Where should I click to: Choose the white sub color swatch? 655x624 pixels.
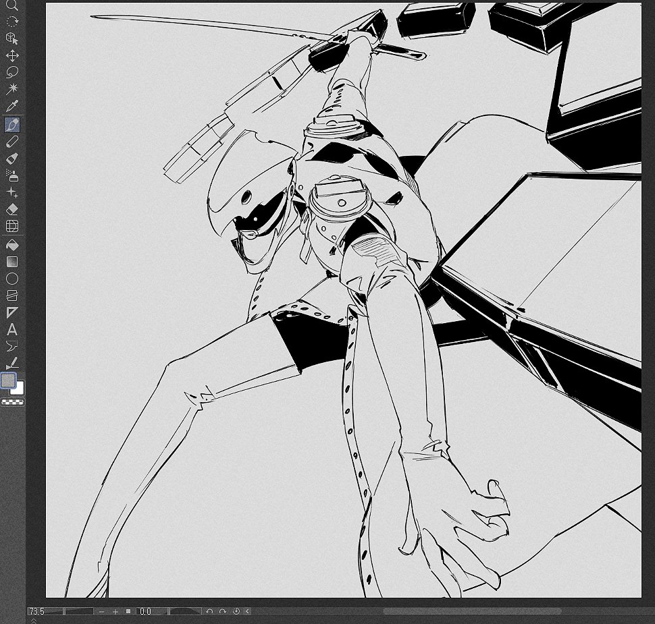point(19,389)
